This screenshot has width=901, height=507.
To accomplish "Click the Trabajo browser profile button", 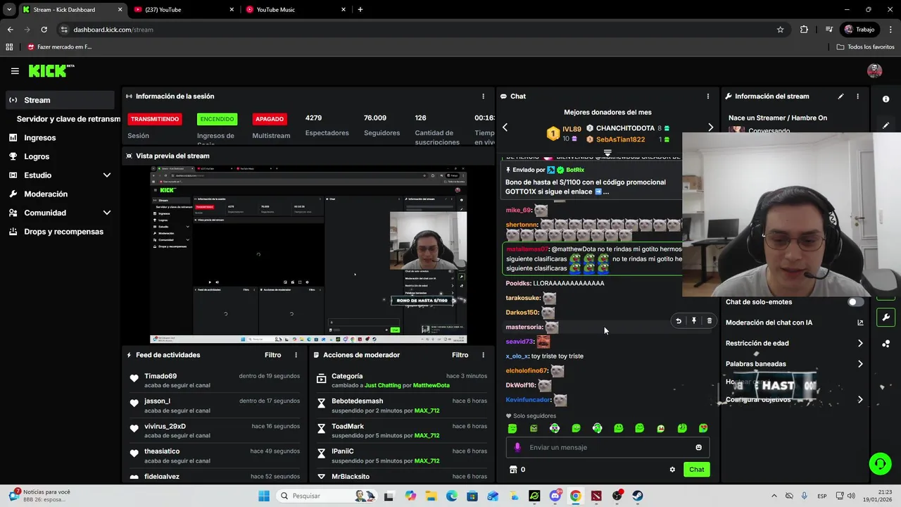I will (x=860, y=30).
